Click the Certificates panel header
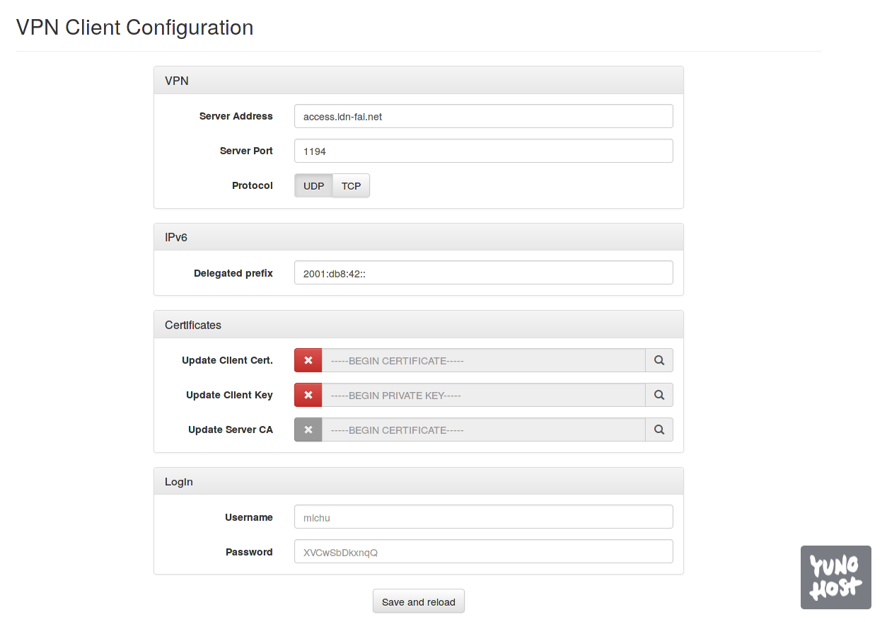This screenshot has height=622, width=887. (x=418, y=325)
